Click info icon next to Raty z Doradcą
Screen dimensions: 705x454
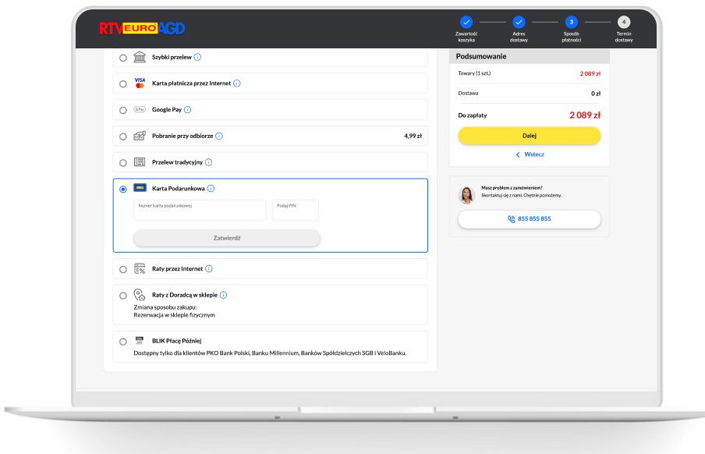(224, 295)
